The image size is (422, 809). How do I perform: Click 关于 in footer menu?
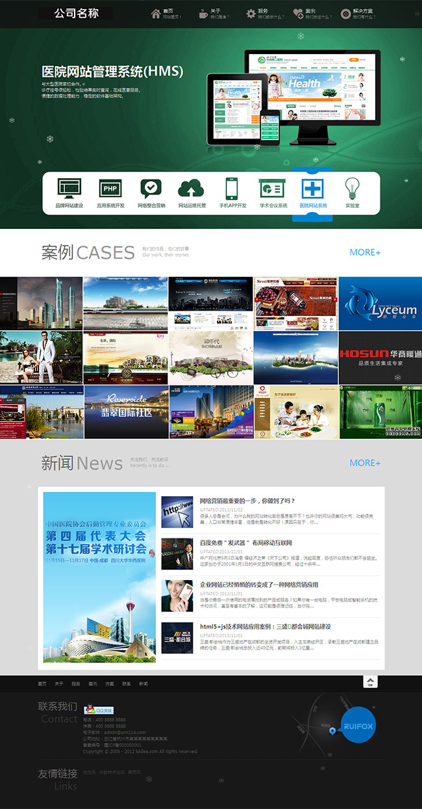pyautogui.click(x=59, y=683)
